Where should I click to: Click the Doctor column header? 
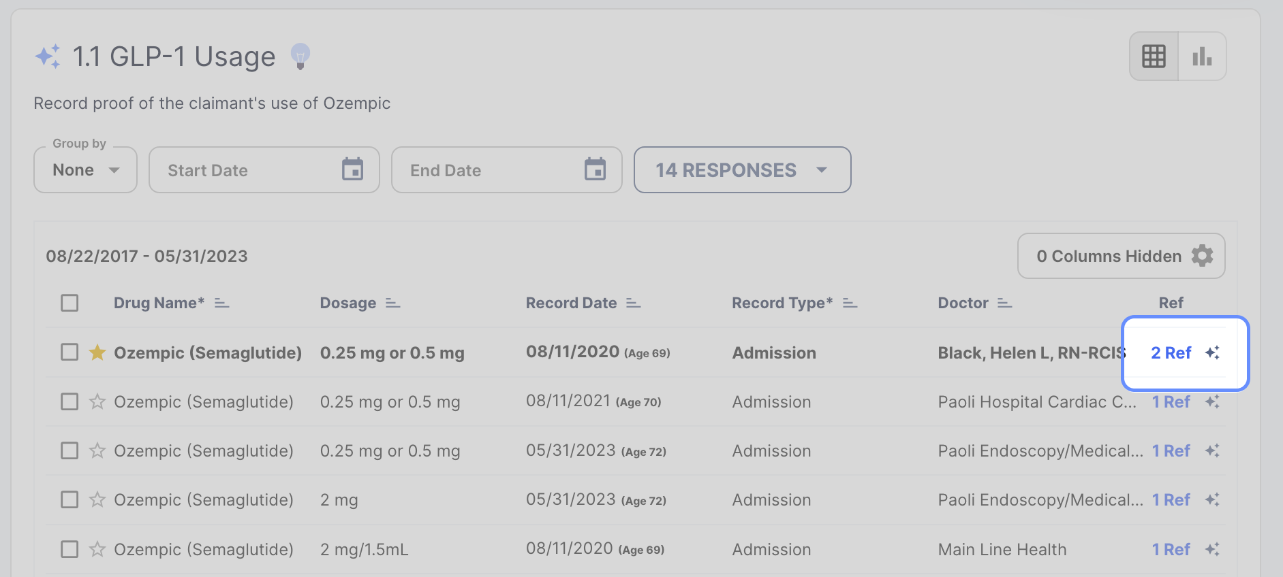[x=963, y=303]
